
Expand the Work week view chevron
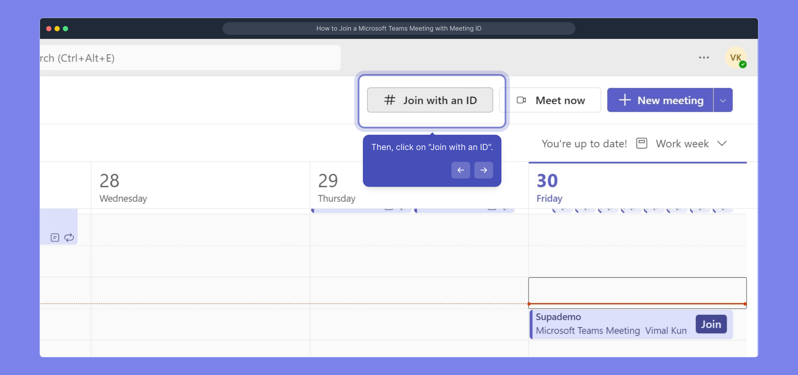pos(722,143)
